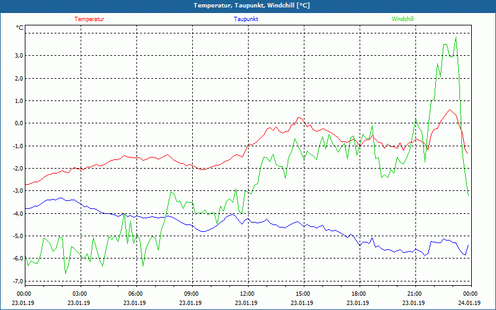The image size is (496, 310).
Task: Click the '-2,0' y-axis value
Action: (18, 168)
